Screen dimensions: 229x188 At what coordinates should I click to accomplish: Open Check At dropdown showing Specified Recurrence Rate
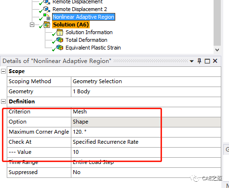pyautogui.click(x=146, y=142)
